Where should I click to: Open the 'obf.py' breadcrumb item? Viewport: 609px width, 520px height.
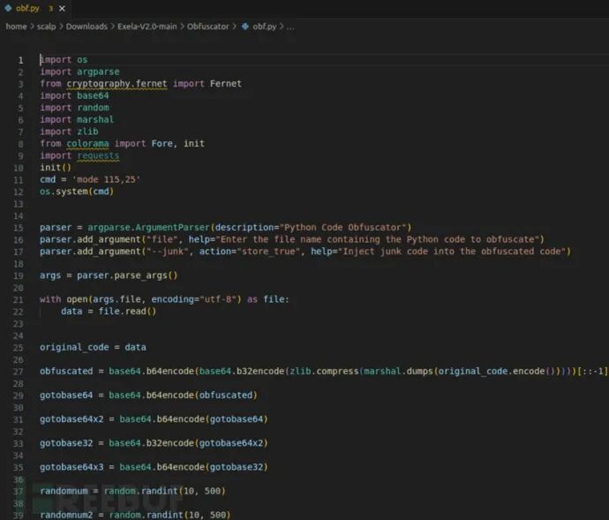[x=265, y=26]
